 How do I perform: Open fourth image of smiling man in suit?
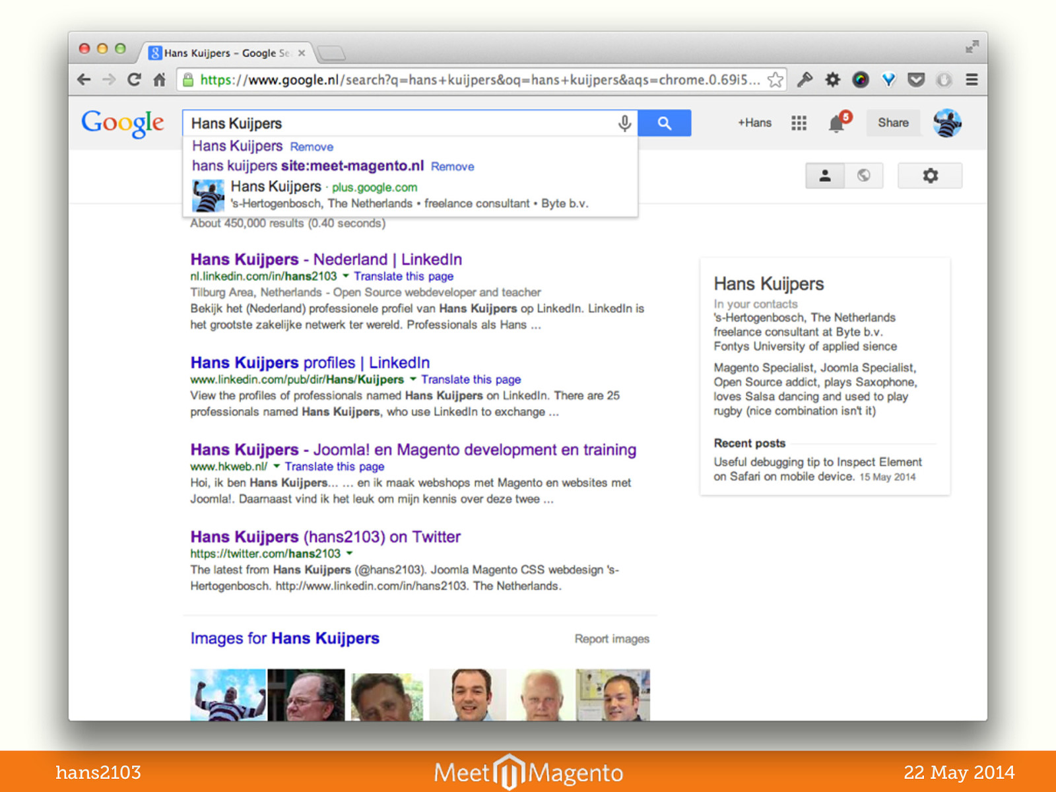click(x=468, y=695)
